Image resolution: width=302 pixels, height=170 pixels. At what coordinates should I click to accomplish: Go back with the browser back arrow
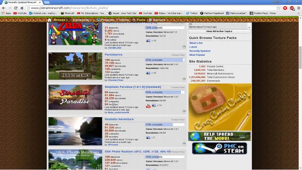coord(3,8)
